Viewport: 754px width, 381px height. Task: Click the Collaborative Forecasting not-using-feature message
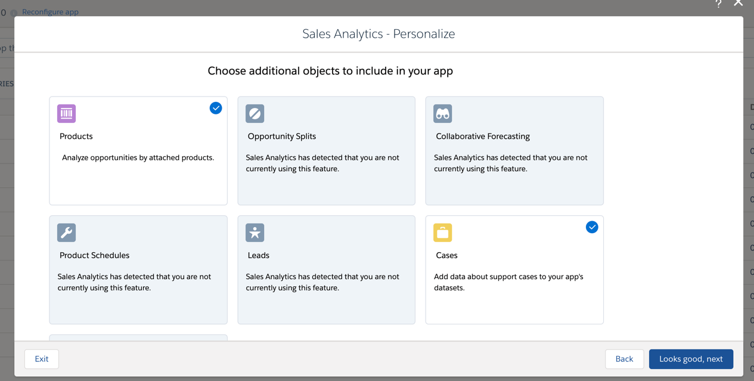click(511, 163)
